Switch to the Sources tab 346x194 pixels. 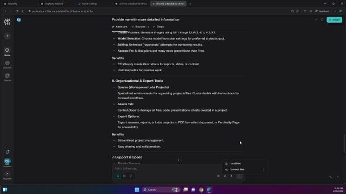coord(140,26)
